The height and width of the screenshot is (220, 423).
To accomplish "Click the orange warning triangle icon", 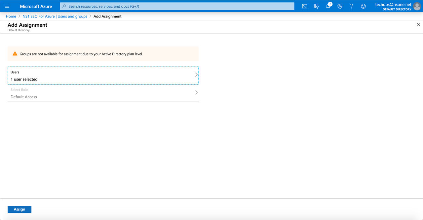I will (x=15, y=53).
